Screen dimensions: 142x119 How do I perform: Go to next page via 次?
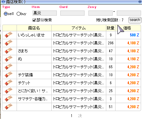[x=80, y=116]
